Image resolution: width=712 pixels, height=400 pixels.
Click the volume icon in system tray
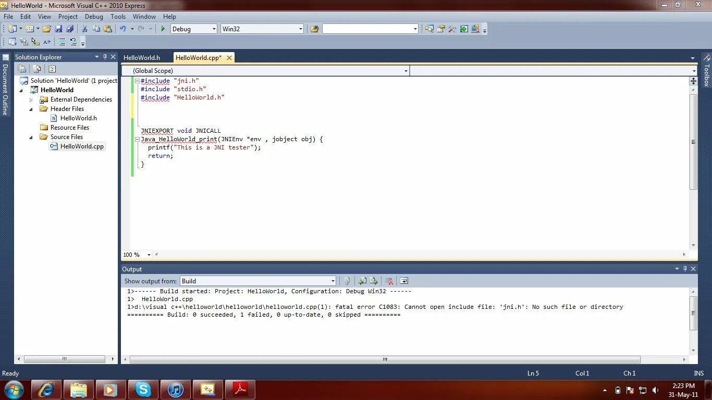pyautogui.click(x=655, y=390)
